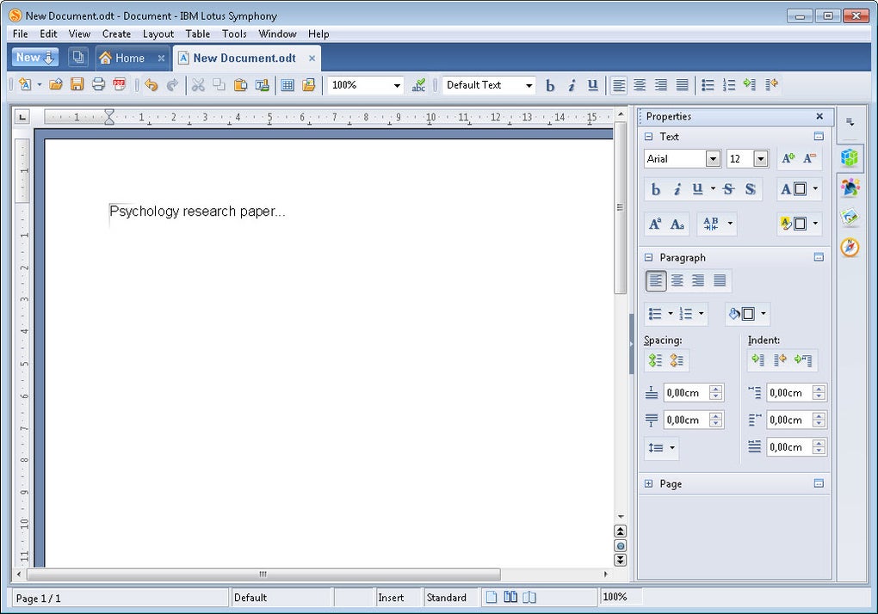Toggle underline in the top toolbar

coord(592,85)
